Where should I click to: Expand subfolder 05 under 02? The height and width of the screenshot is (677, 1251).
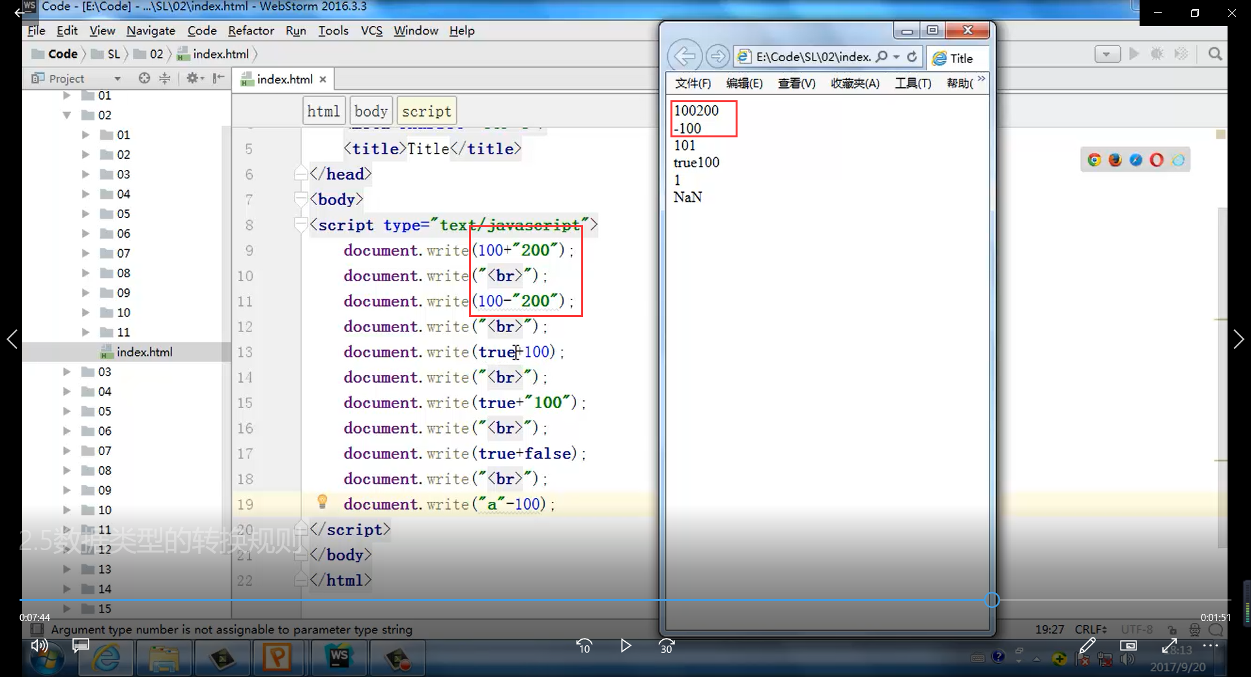click(85, 214)
